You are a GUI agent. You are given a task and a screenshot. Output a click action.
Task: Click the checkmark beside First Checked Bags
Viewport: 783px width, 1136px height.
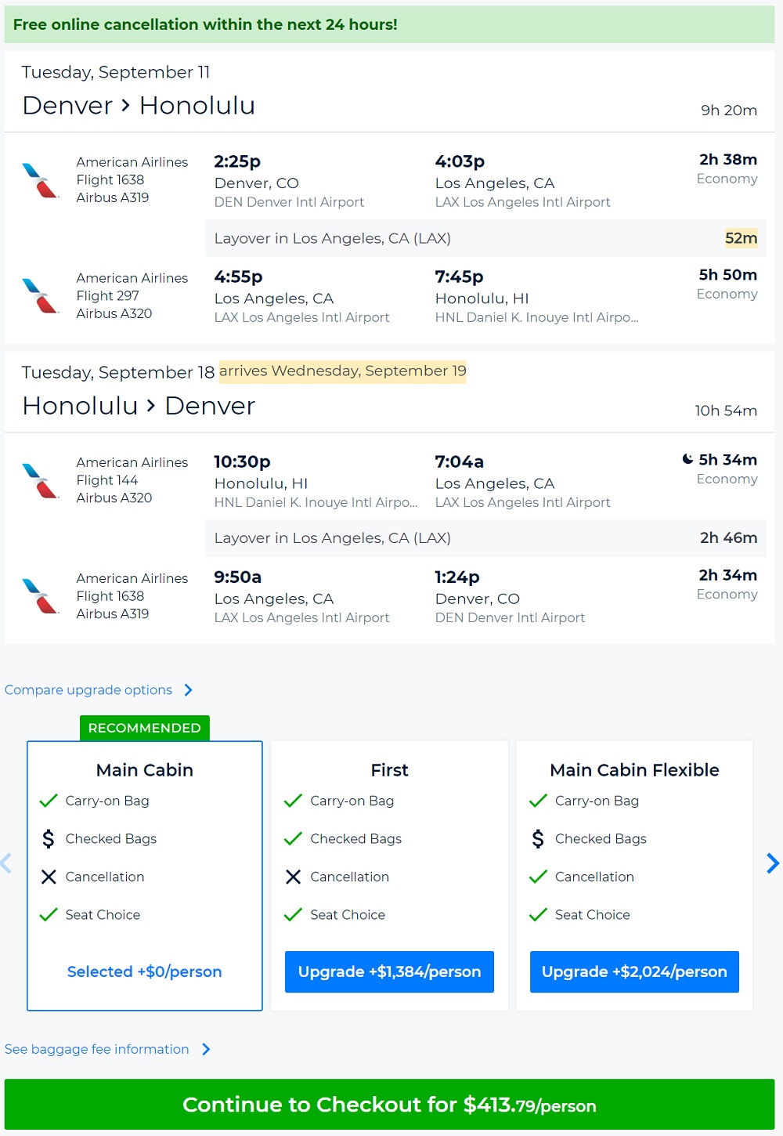(293, 839)
